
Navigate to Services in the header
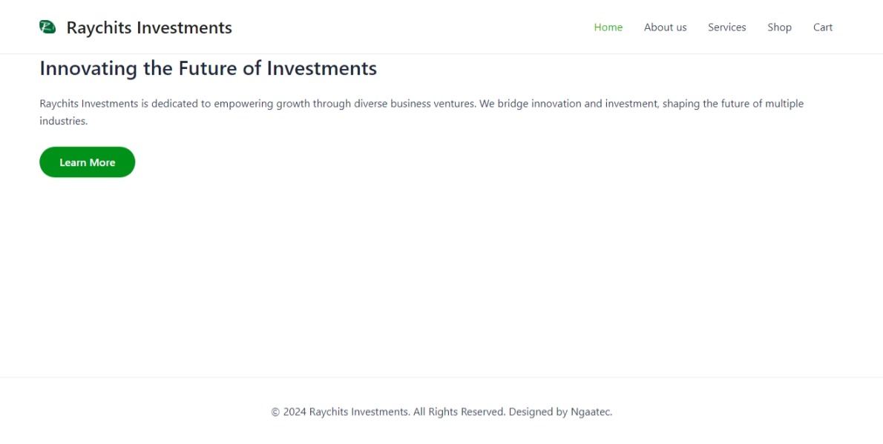[x=726, y=27]
